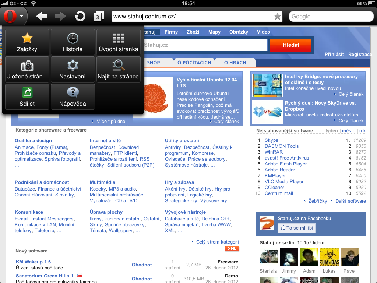The width and height of the screenshot is (377, 283).
Task: Open the Internet a sítě category
Action: click(105, 140)
